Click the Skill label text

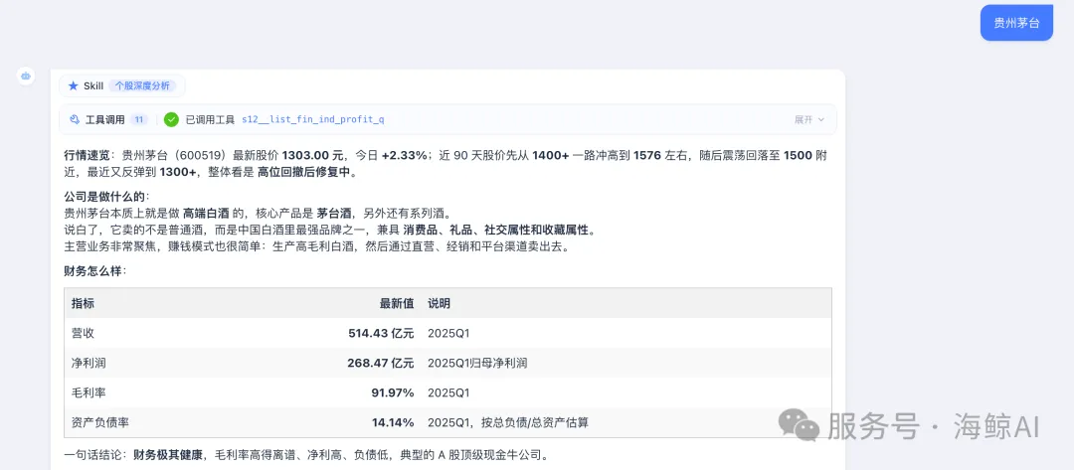point(93,86)
